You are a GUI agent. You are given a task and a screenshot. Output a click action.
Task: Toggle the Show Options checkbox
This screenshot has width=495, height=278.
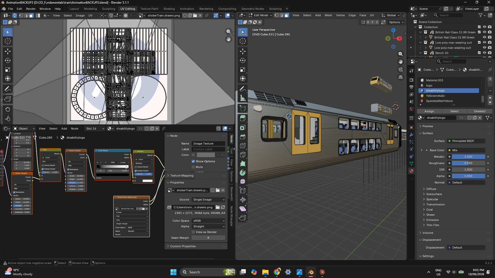point(193,161)
